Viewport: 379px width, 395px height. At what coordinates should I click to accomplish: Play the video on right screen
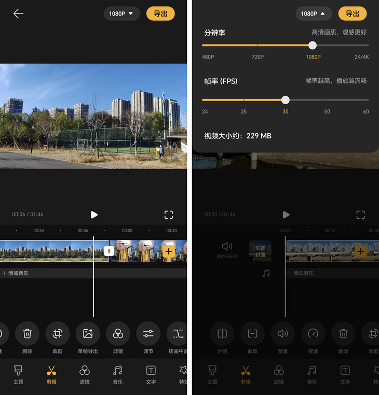tap(286, 215)
